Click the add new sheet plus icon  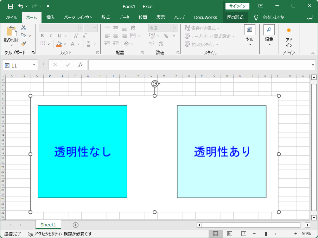click(75, 225)
